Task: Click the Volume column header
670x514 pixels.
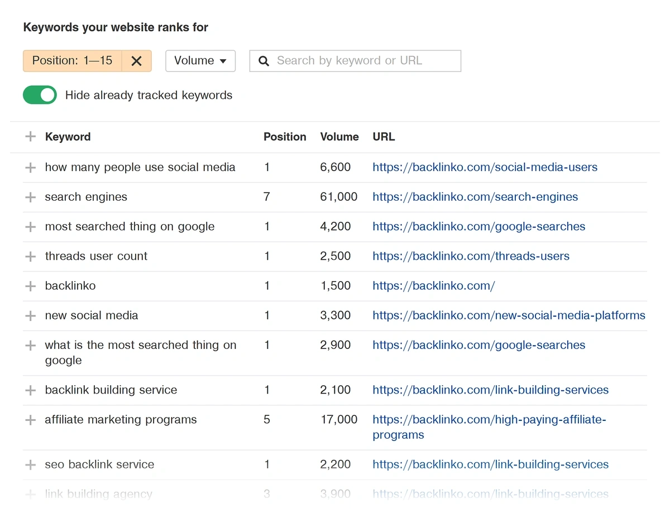Action: point(339,137)
